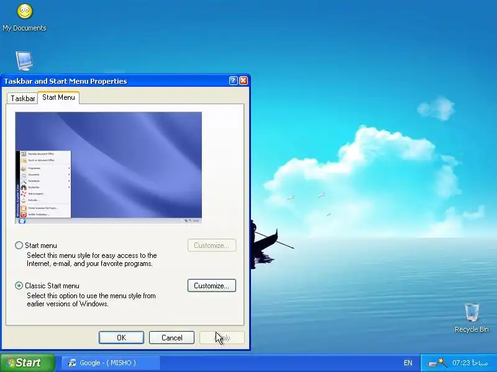Select the Start menu radio button
Viewport: 497px width, 372px height.
click(19, 245)
